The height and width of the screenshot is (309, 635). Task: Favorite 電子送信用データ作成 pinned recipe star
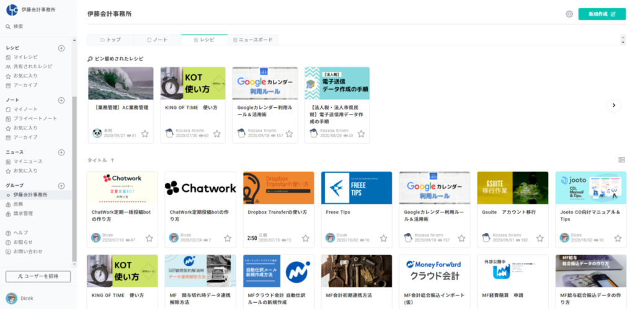[x=361, y=134]
